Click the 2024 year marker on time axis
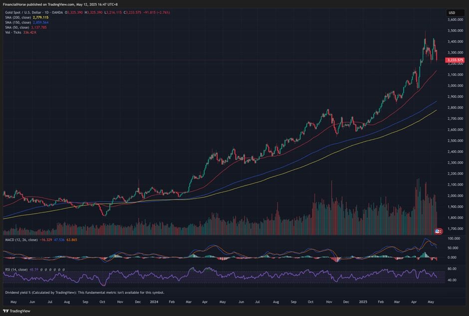Image resolution: width=469 pixels, height=316 pixels. [154, 302]
